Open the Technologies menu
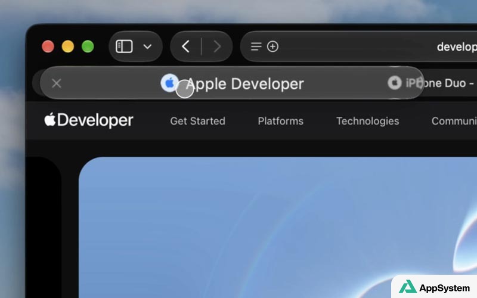This screenshot has width=477, height=298. (x=367, y=121)
